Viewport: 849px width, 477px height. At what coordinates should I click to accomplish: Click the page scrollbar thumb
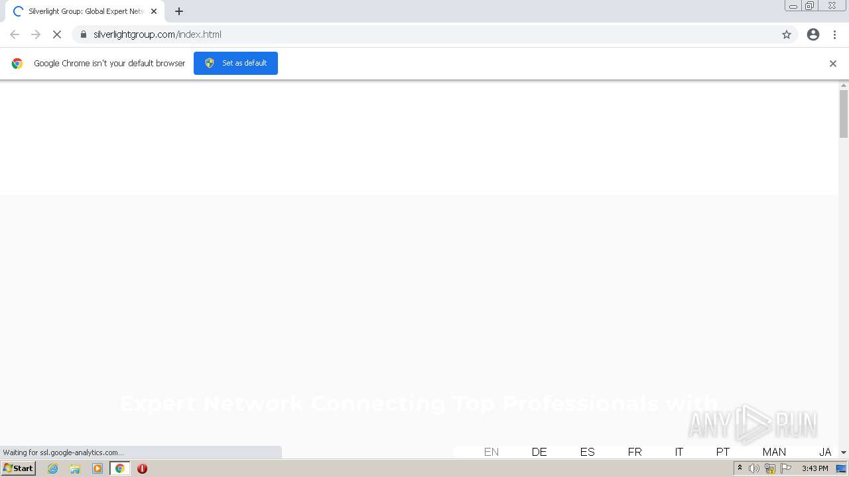(x=844, y=113)
